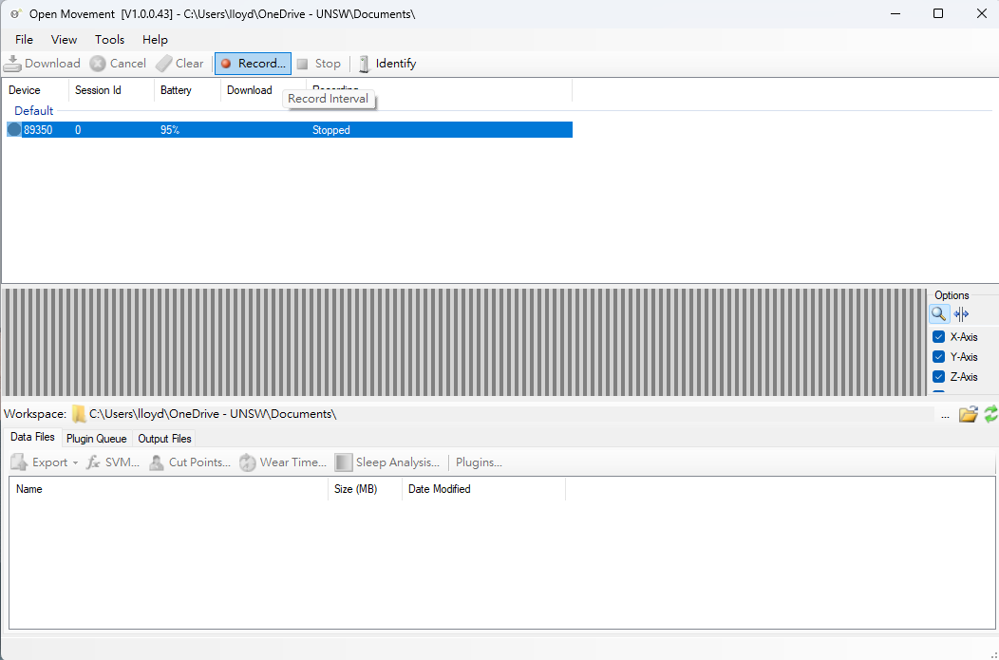Switch to the Output Files tab
The image size is (999, 660).
[x=164, y=439]
